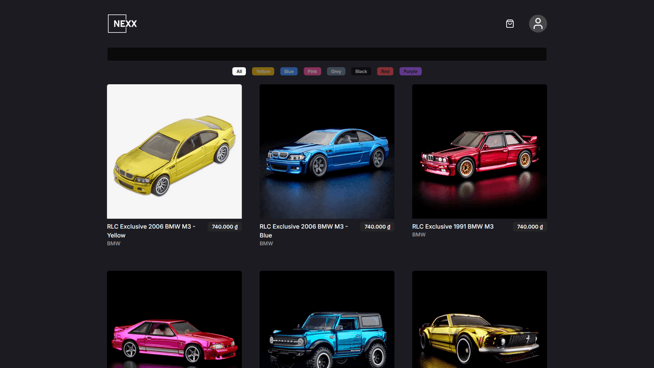Open the user profile avatar icon
The width and height of the screenshot is (654, 368).
[538, 24]
